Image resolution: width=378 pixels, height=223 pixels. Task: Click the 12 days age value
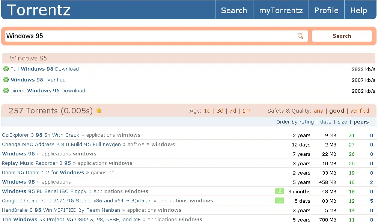pyautogui.click(x=301, y=145)
